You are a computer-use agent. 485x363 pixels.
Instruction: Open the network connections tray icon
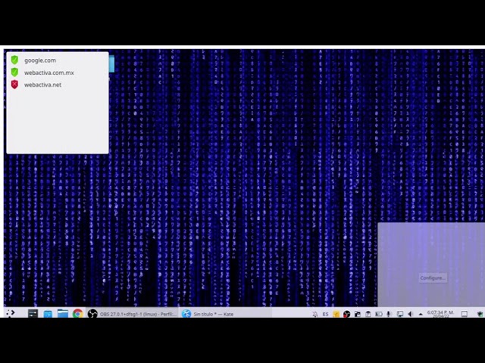point(400,314)
